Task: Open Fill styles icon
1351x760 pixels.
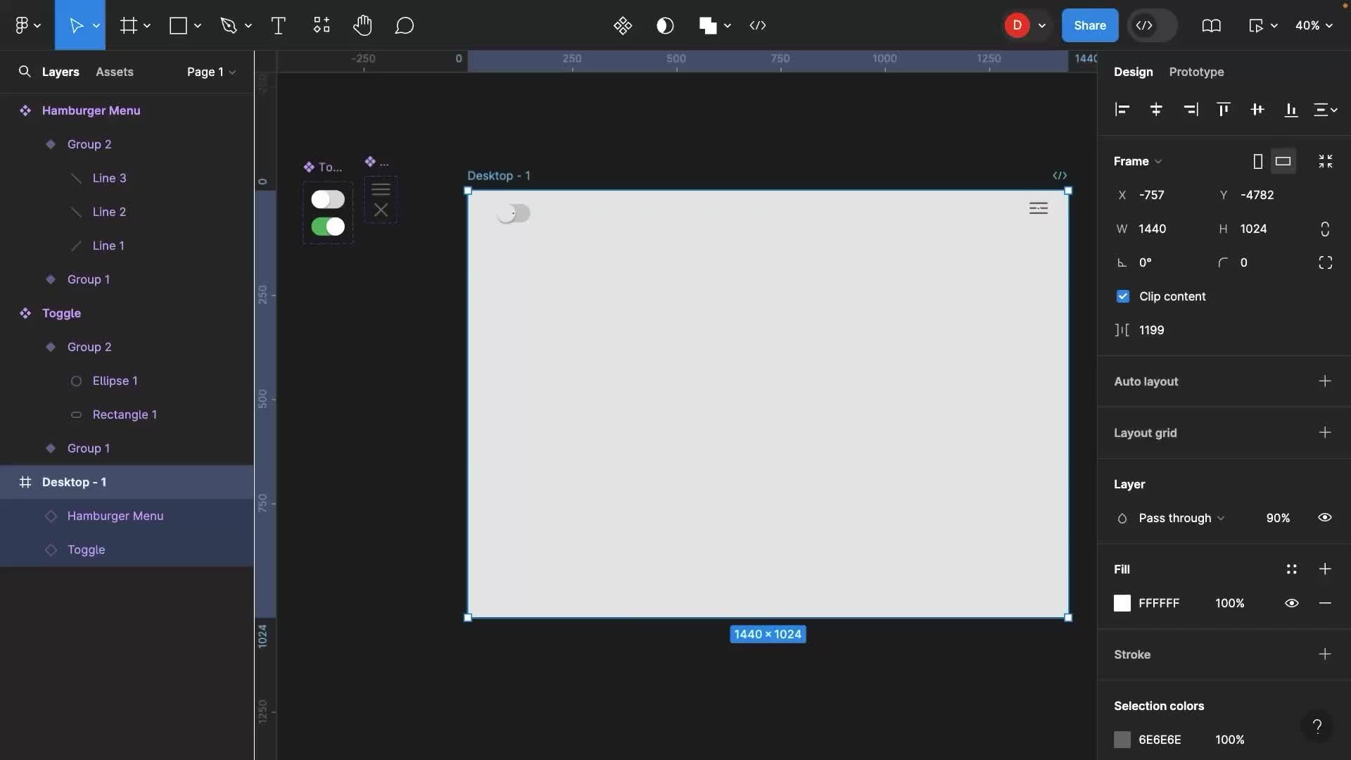Action: click(x=1291, y=569)
